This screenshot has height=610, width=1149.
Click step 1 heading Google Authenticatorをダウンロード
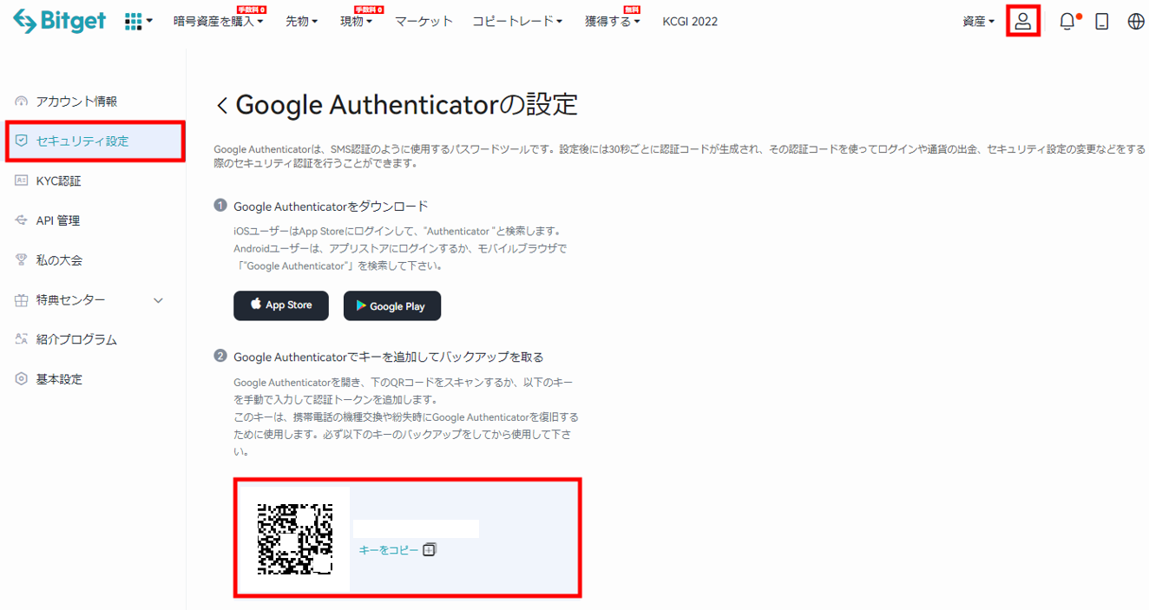click(332, 207)
